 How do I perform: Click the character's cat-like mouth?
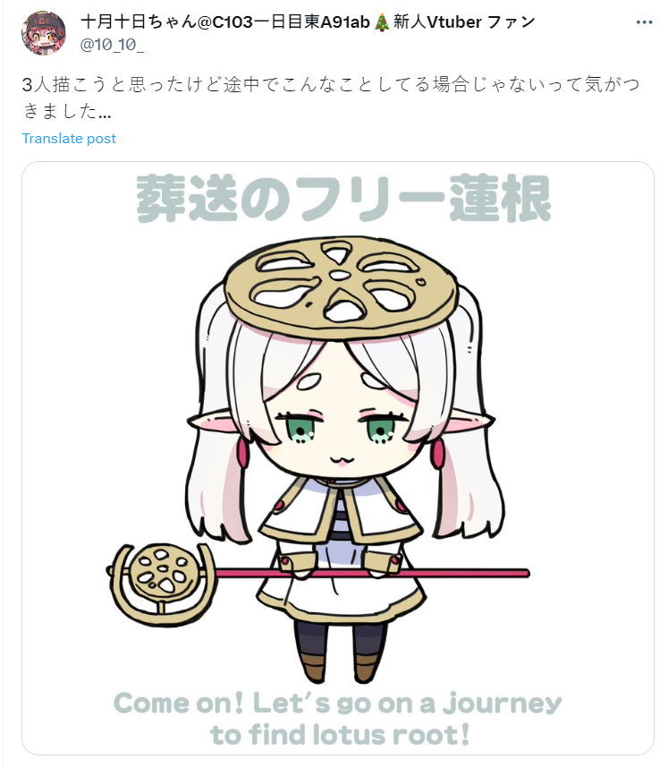pyautogui.click(x=341, y=460)
